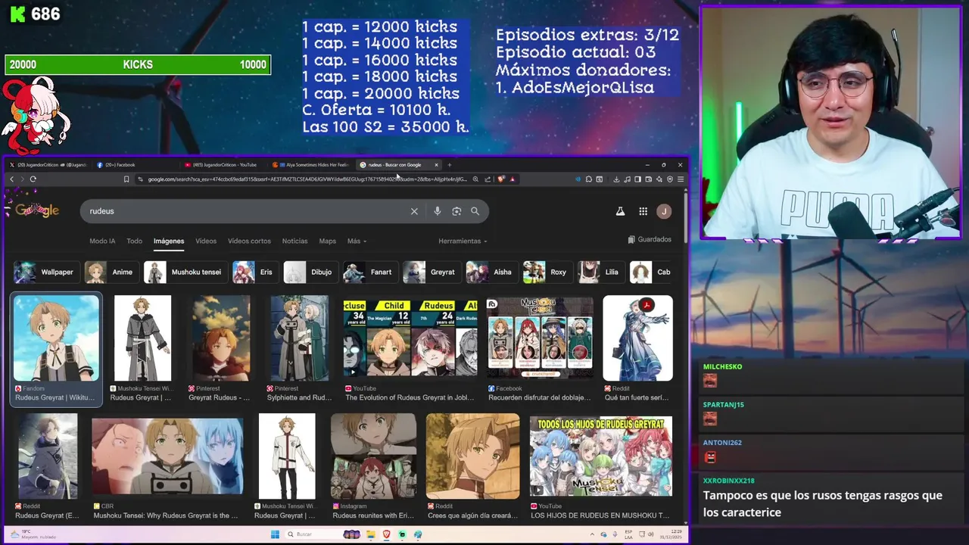This screenshot has width=969, height=545.
Task: Go back in the browser
Action: tap(11, 179)
